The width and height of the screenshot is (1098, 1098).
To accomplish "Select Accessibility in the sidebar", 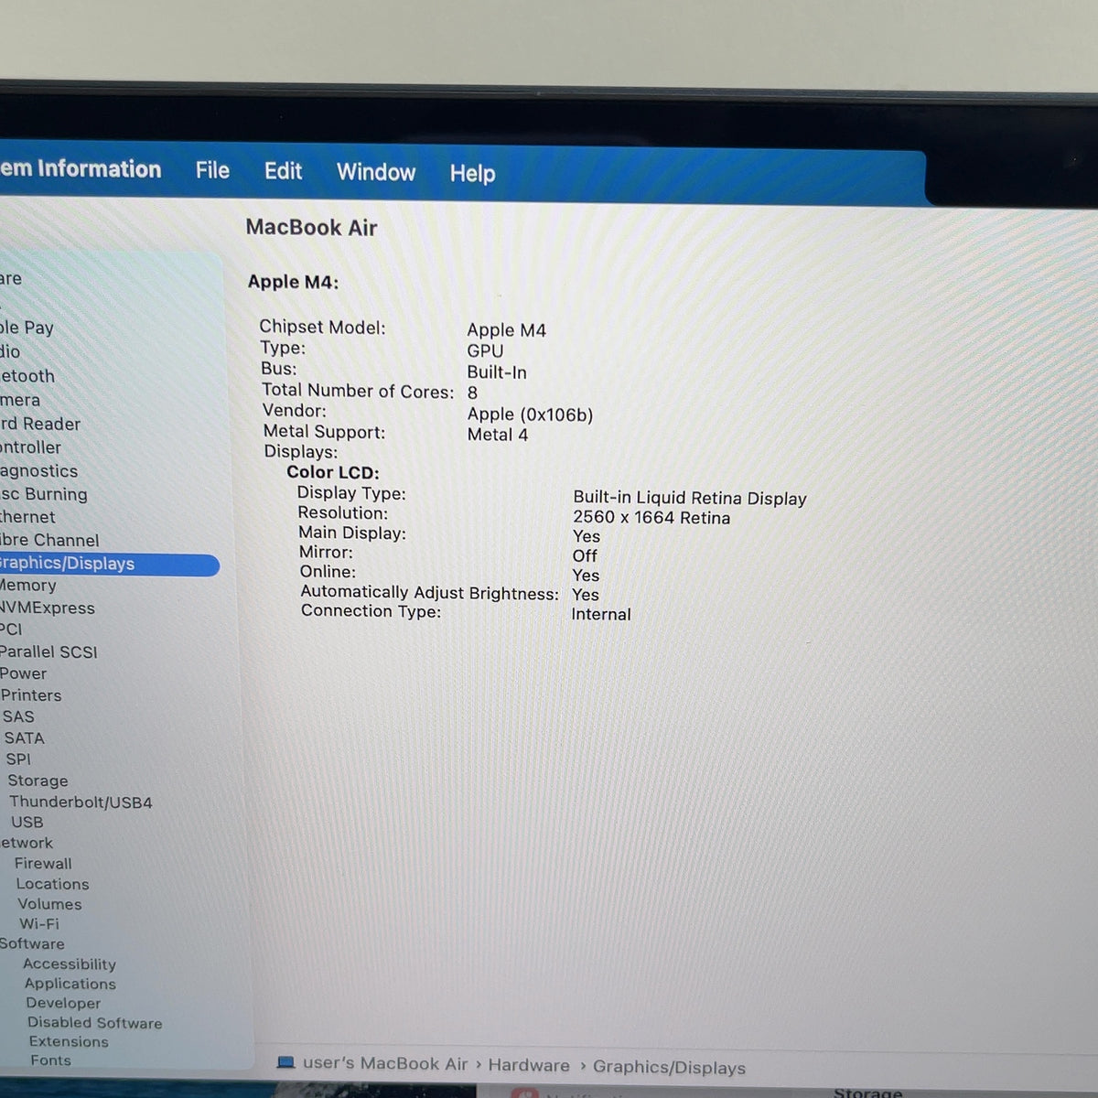I will click(70, 963).
